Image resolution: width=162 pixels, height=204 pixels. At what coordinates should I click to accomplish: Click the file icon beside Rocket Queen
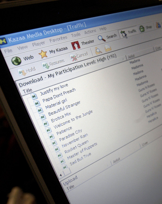coord(59,155)
